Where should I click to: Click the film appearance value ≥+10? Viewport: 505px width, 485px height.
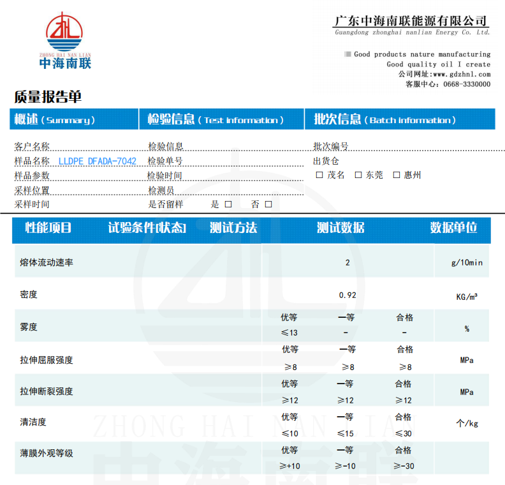click(289, 466)
